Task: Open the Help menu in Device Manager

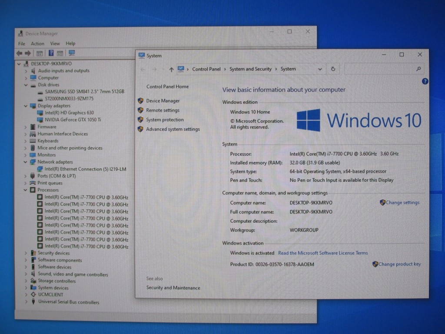Action: coord(70,43)
